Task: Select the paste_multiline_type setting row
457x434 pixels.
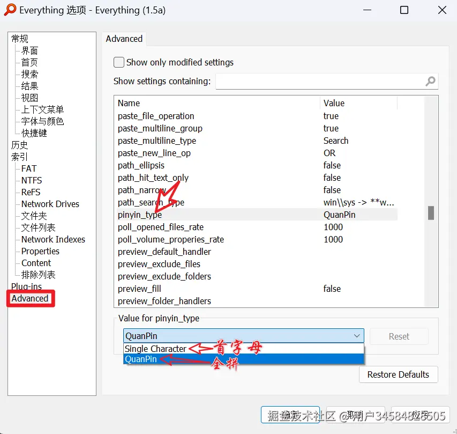Action: [257, 141]
